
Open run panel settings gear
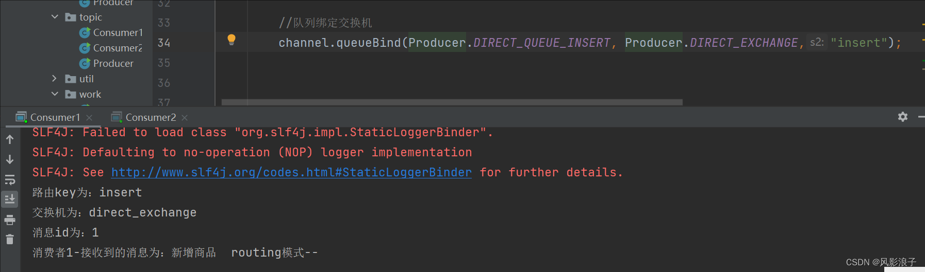(902, 117)
